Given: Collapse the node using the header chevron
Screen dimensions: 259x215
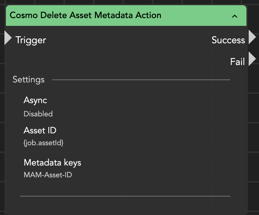Looking at the screenshot, I should click(234, 16).
